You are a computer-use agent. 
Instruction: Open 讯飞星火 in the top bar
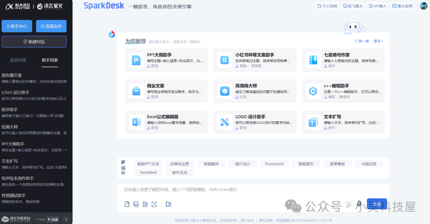pyautogui.click(x=353, y=6)
